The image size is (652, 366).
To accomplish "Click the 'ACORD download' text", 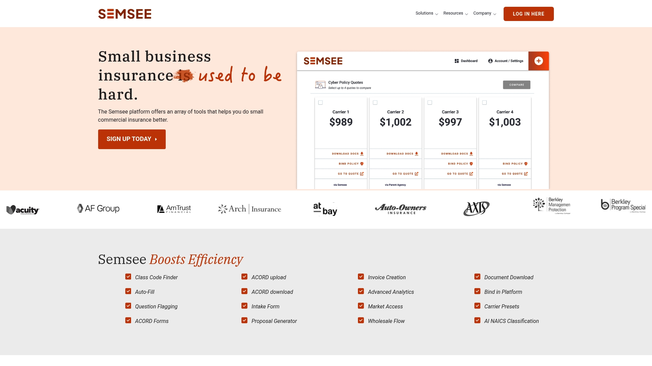I will [272, 292].
